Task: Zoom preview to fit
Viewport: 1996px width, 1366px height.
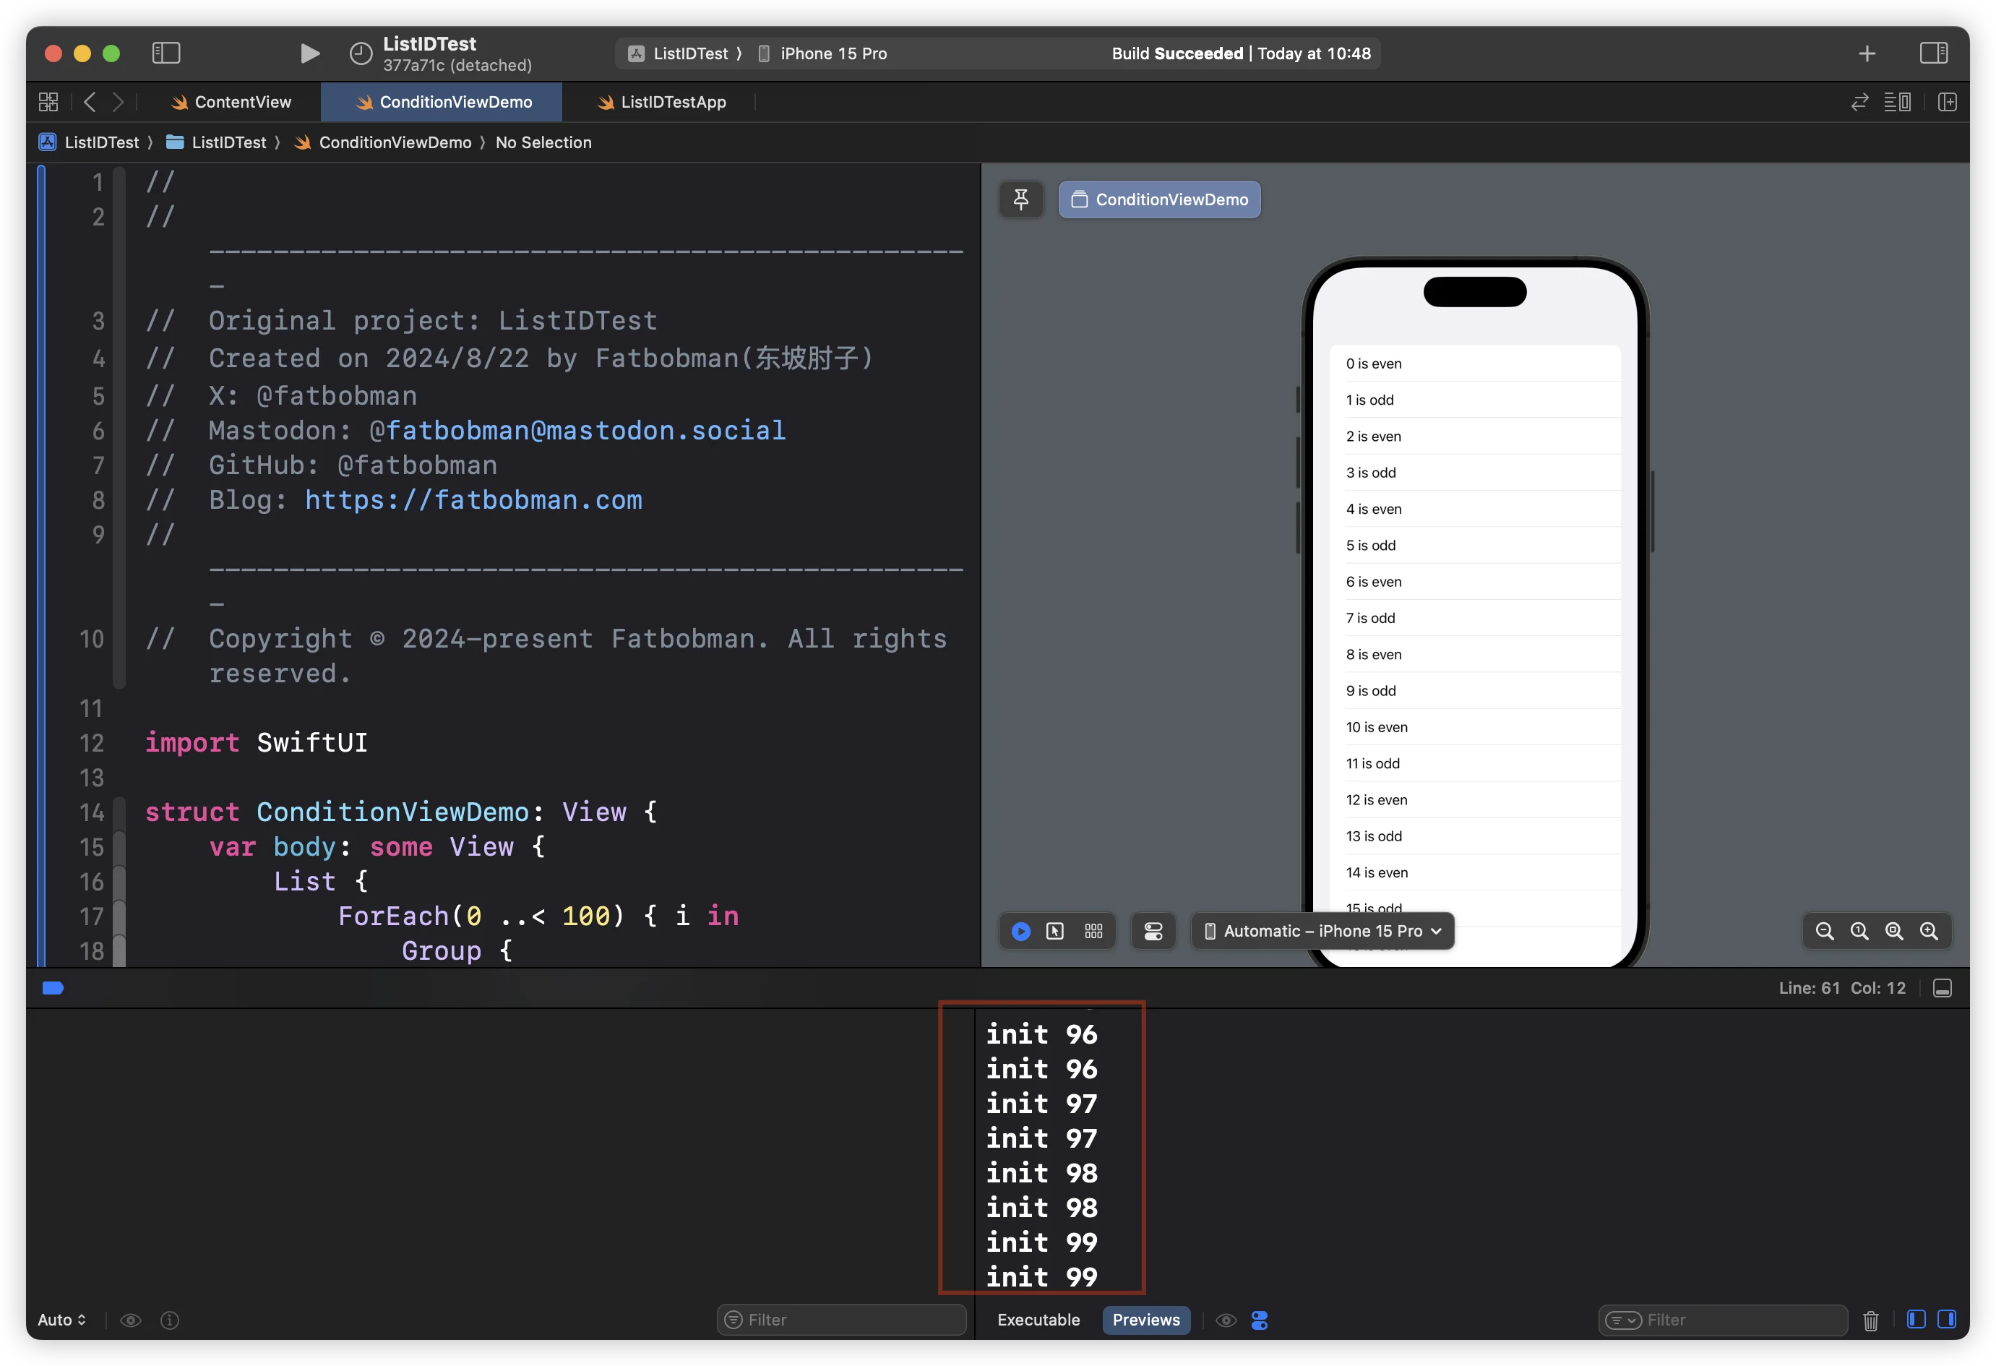Action: 1894,932
